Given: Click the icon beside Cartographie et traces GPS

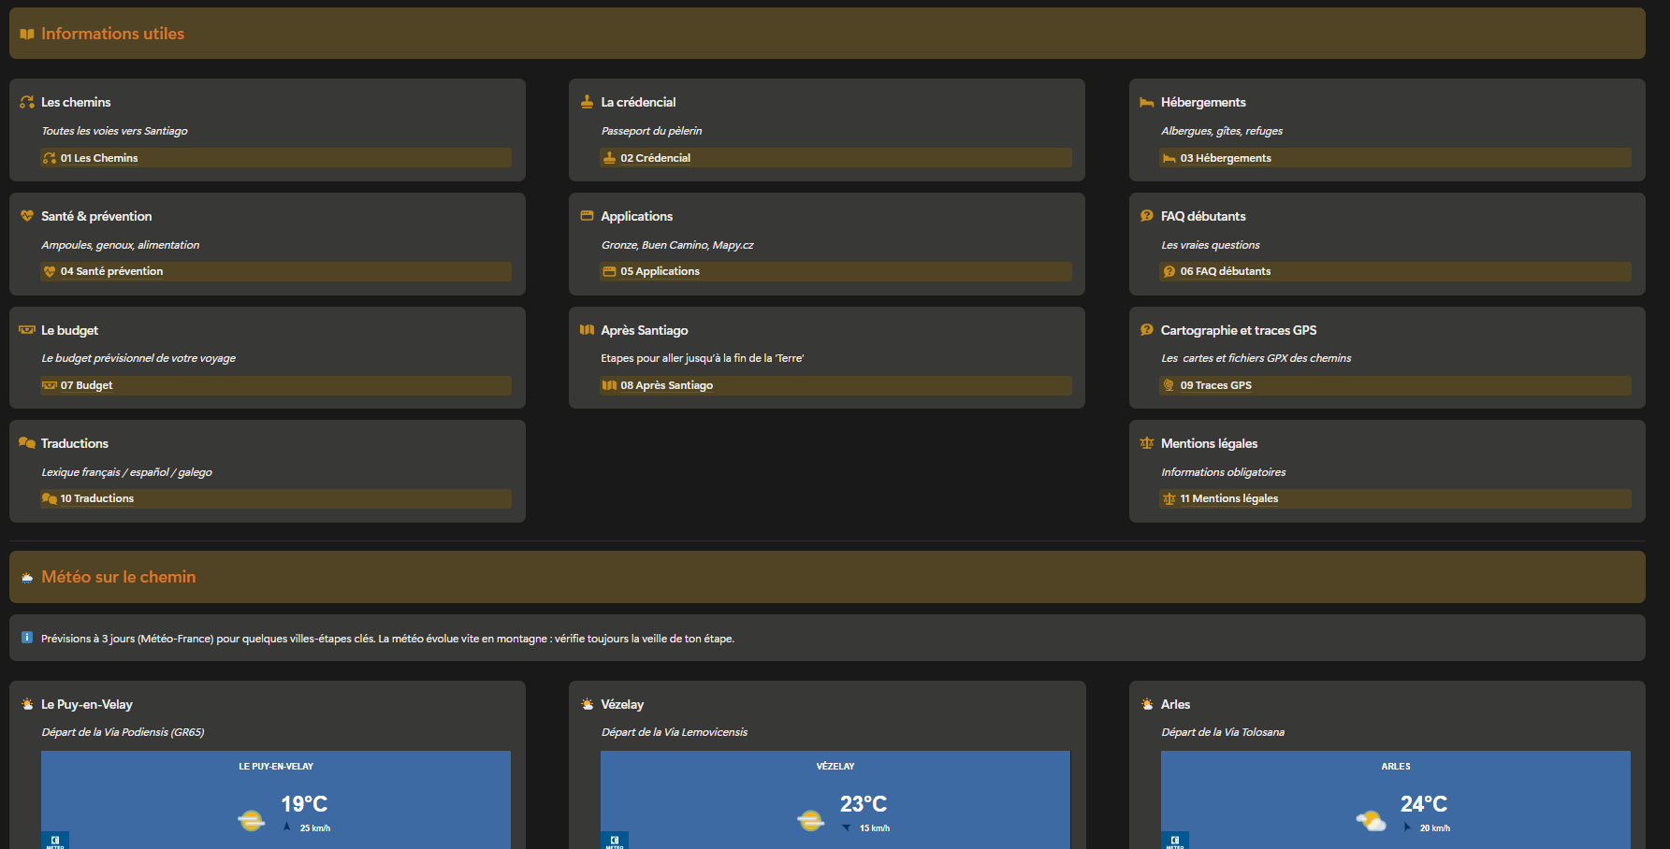Looking at the screenshot, I should tap(1146, 330).
